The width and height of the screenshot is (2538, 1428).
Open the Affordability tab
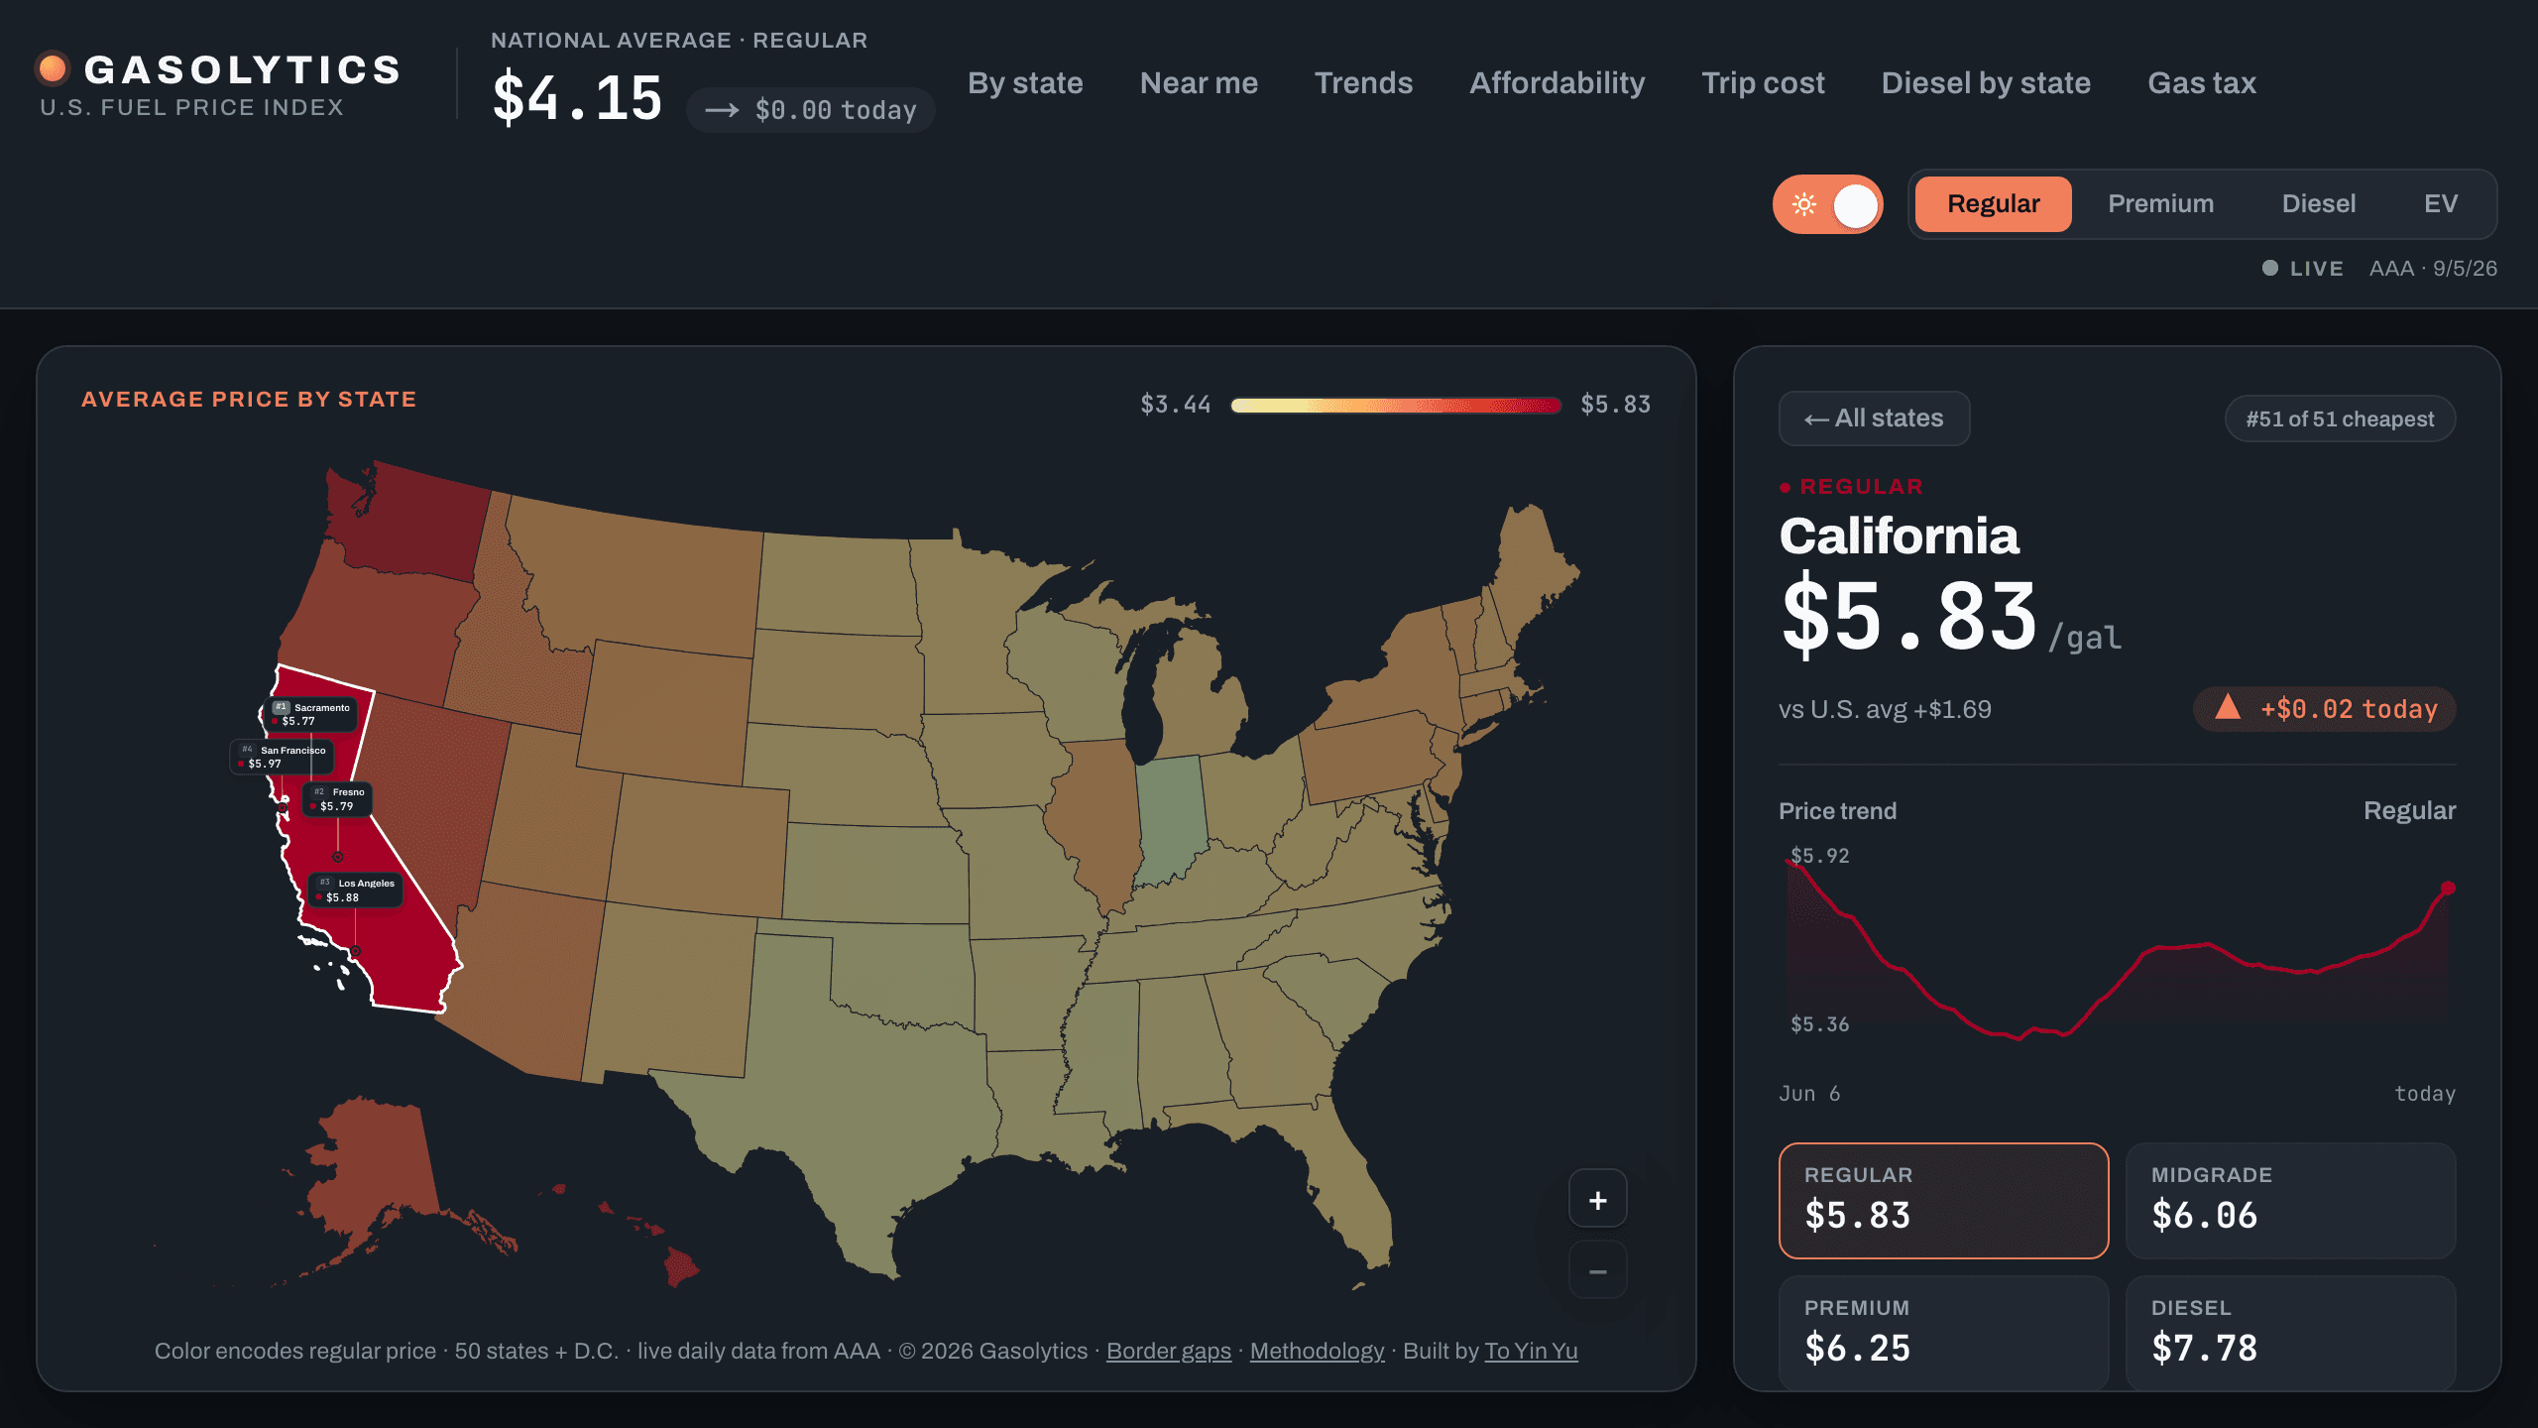(x=1557, y=83)
